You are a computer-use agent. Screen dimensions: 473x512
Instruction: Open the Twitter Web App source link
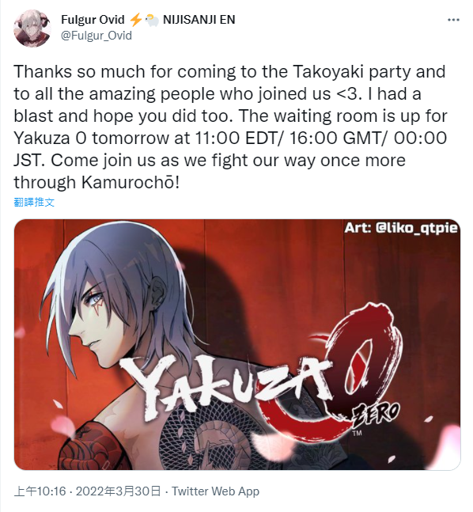[x=215, y=491]
